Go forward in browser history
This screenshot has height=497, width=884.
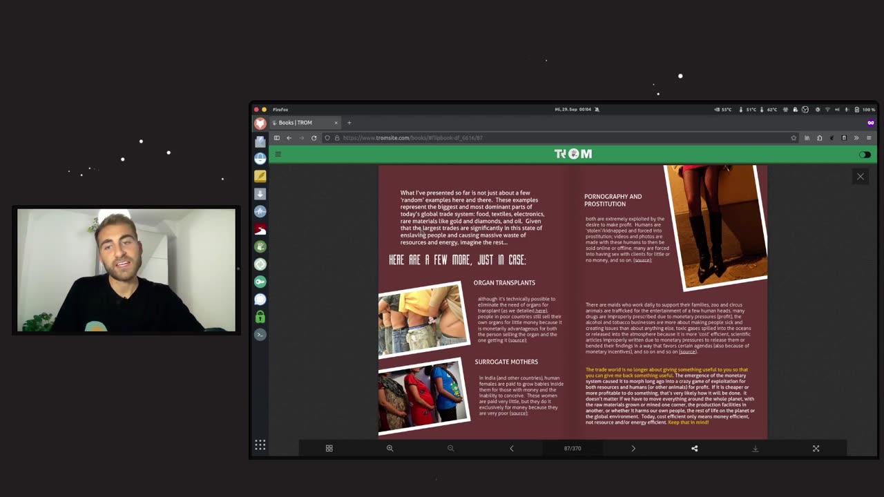tap(301, 138)
